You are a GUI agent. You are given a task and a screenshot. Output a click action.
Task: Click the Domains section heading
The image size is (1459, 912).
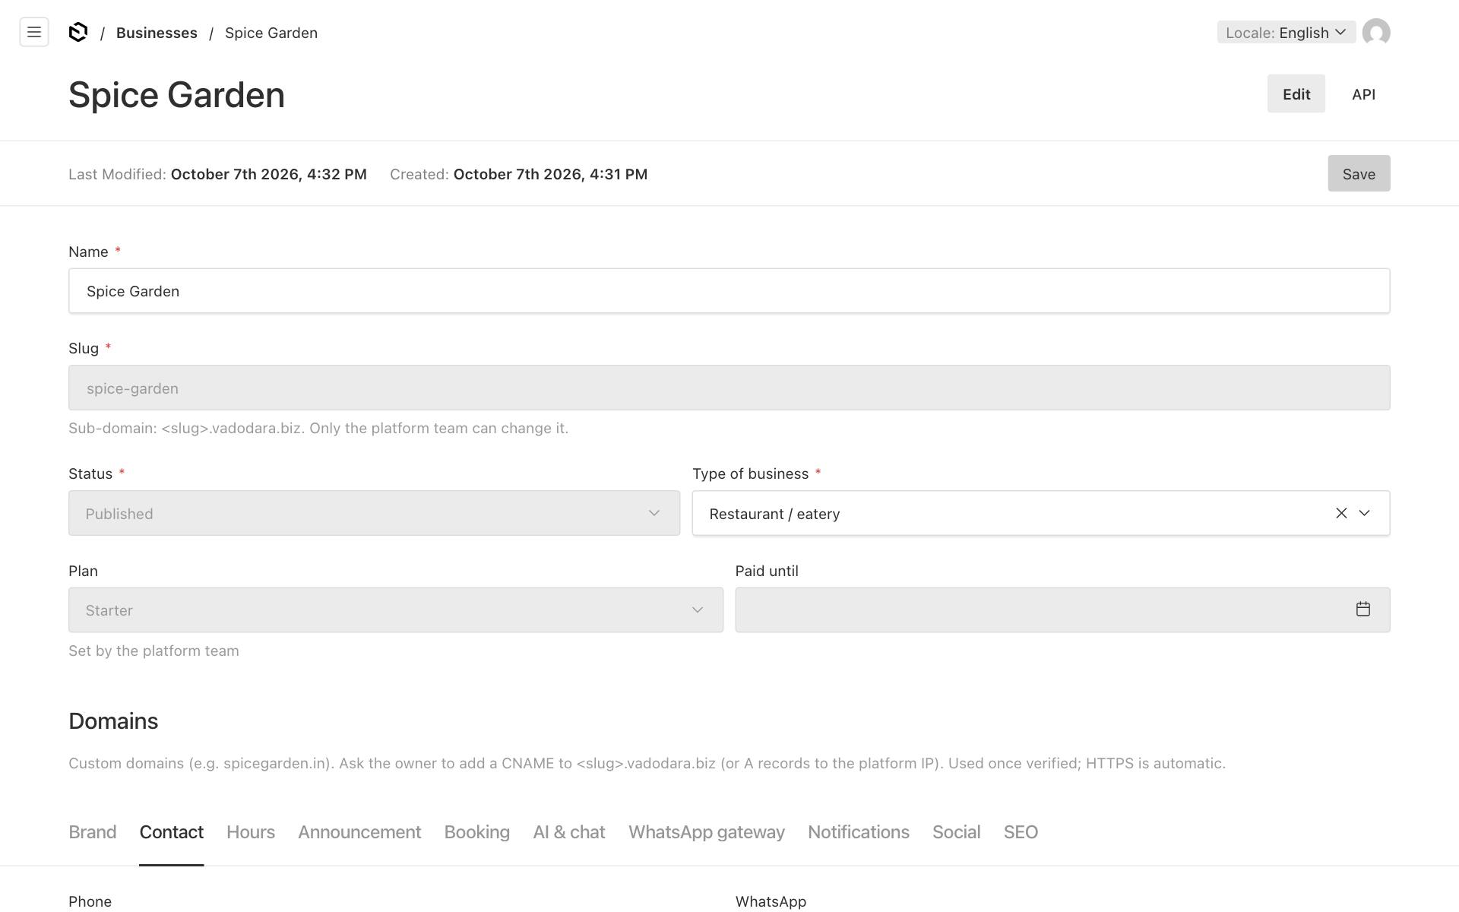(x=113, y=721)
